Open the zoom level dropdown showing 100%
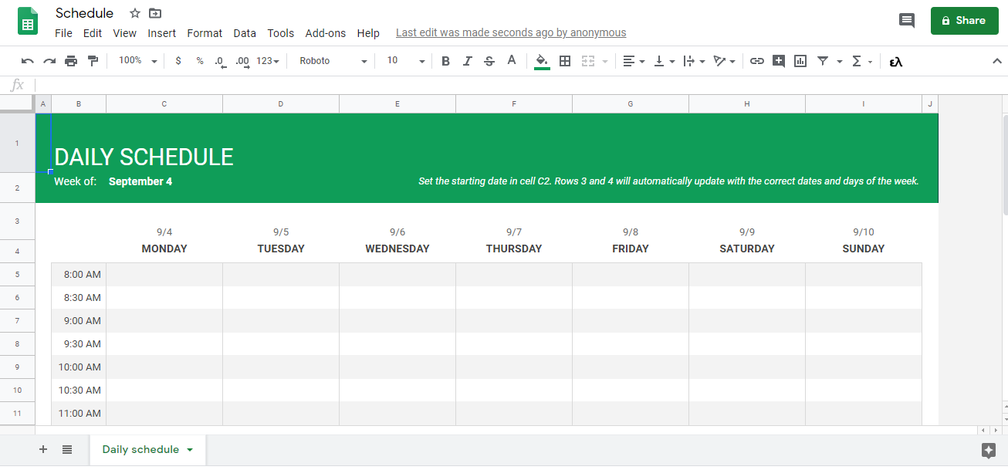The width and height of the screenshot is (1008, 470). pos(137,61)
